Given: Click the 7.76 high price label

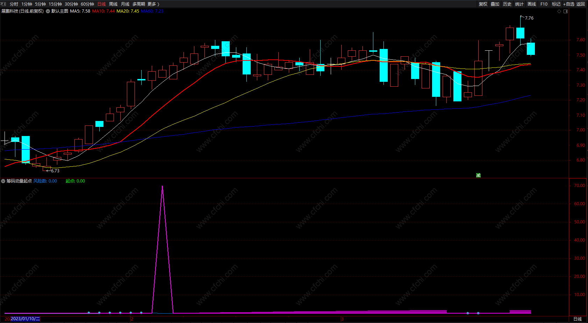Looking at the screenshot, I should [x=529, y=18].
